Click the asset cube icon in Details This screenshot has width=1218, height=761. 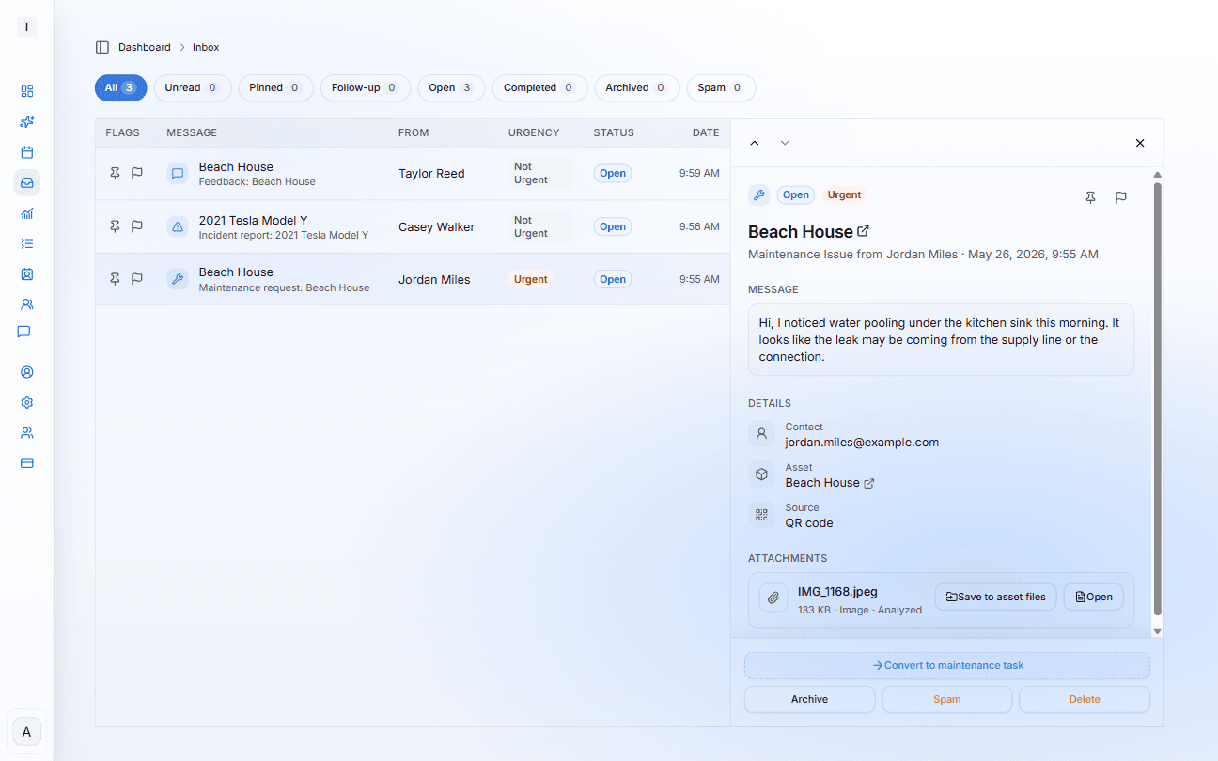[x=761, y=474]
